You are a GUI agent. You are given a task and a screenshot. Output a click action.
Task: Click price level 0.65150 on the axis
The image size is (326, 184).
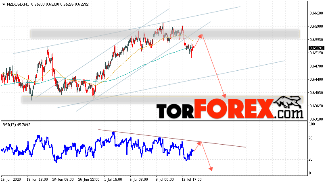point(316,53)
